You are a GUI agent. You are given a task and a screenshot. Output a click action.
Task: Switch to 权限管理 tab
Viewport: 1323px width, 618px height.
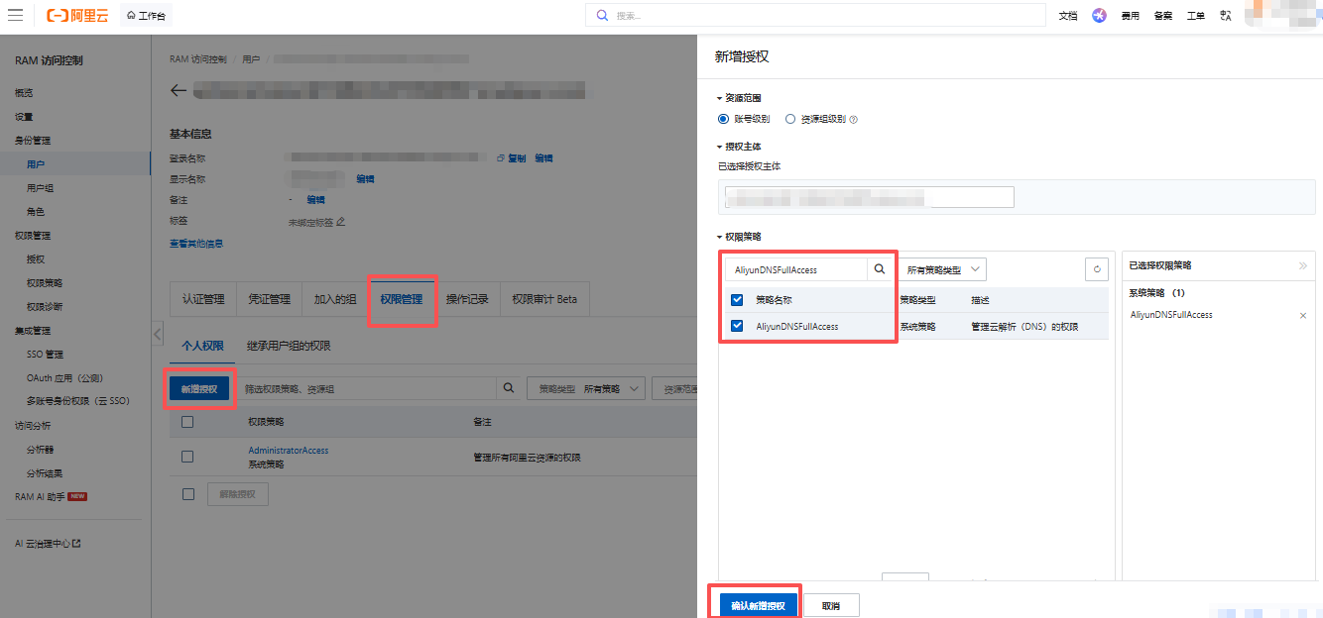(x=401, y=299)
